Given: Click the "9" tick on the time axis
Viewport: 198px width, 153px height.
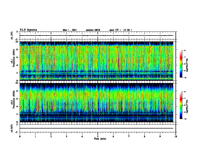Looking at the screenshot, I should click(160, 136).
